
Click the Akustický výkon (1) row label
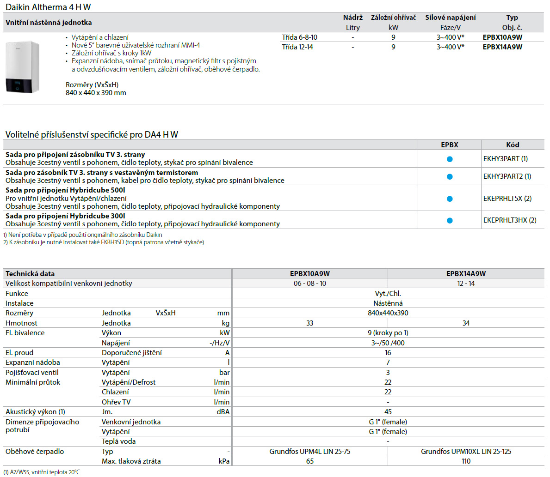click(x=35, y=412)
